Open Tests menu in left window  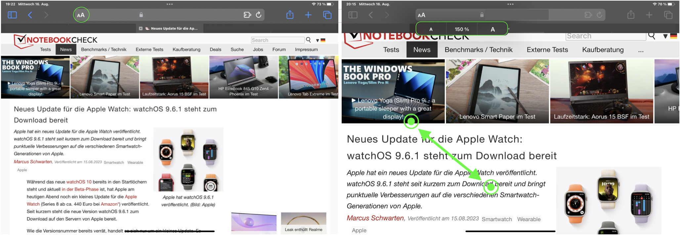(46, 49)
